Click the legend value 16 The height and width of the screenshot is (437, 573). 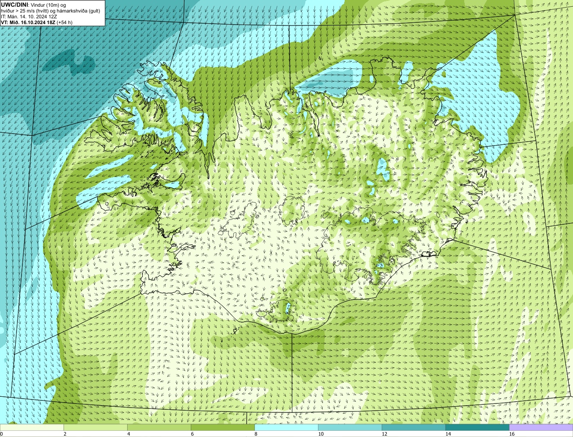click(x=512, y=434)
